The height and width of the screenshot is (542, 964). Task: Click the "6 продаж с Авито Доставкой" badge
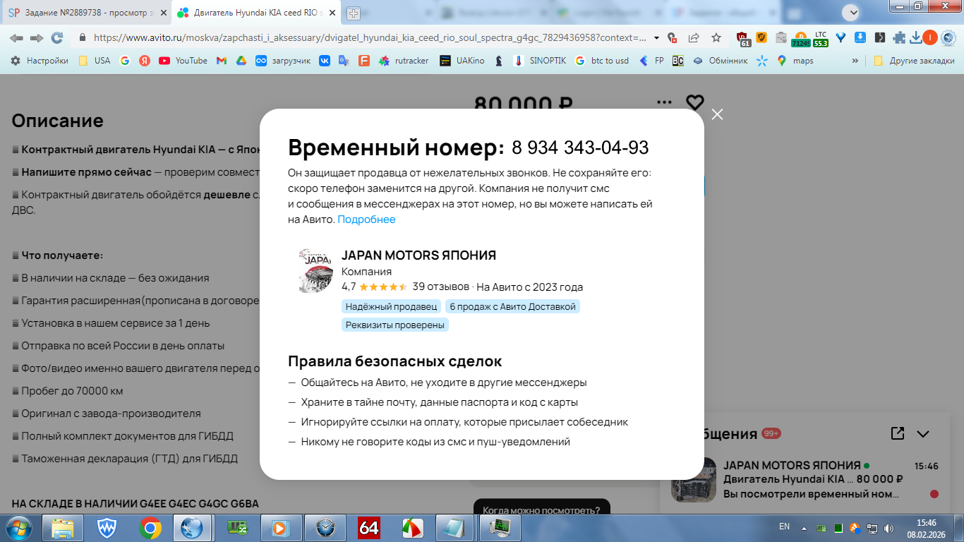512,306
